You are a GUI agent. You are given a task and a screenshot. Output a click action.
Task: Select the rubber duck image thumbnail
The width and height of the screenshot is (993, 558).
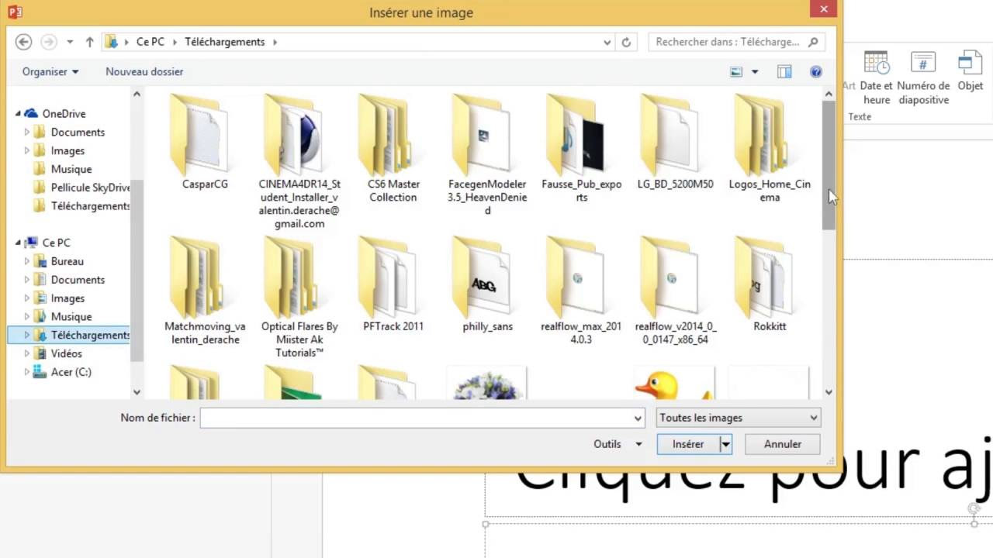673,383
